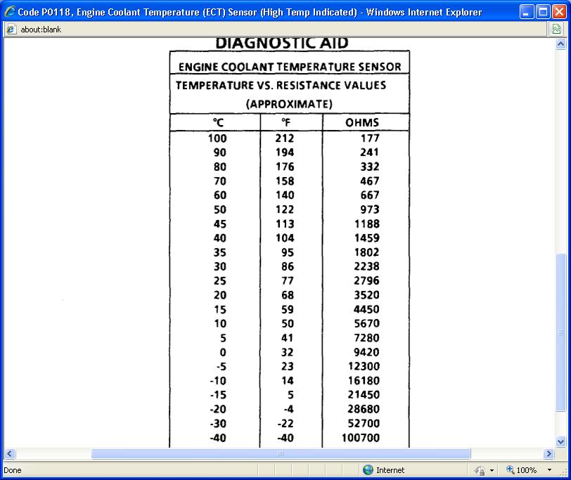Click the page icon beside about:blank
The width and height of the screenshot is (571, 480).
point(11,29)
